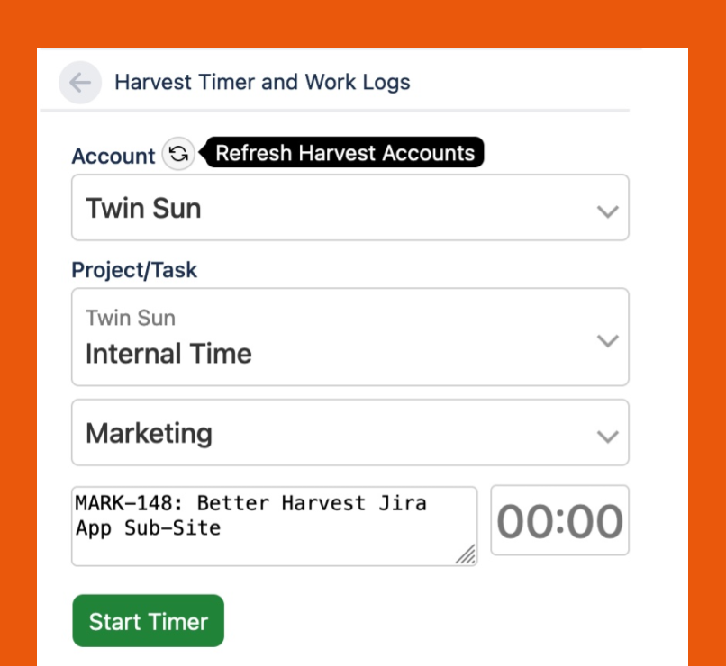Click the App Sub-Site line in the notes

click(x=148, y=528)
